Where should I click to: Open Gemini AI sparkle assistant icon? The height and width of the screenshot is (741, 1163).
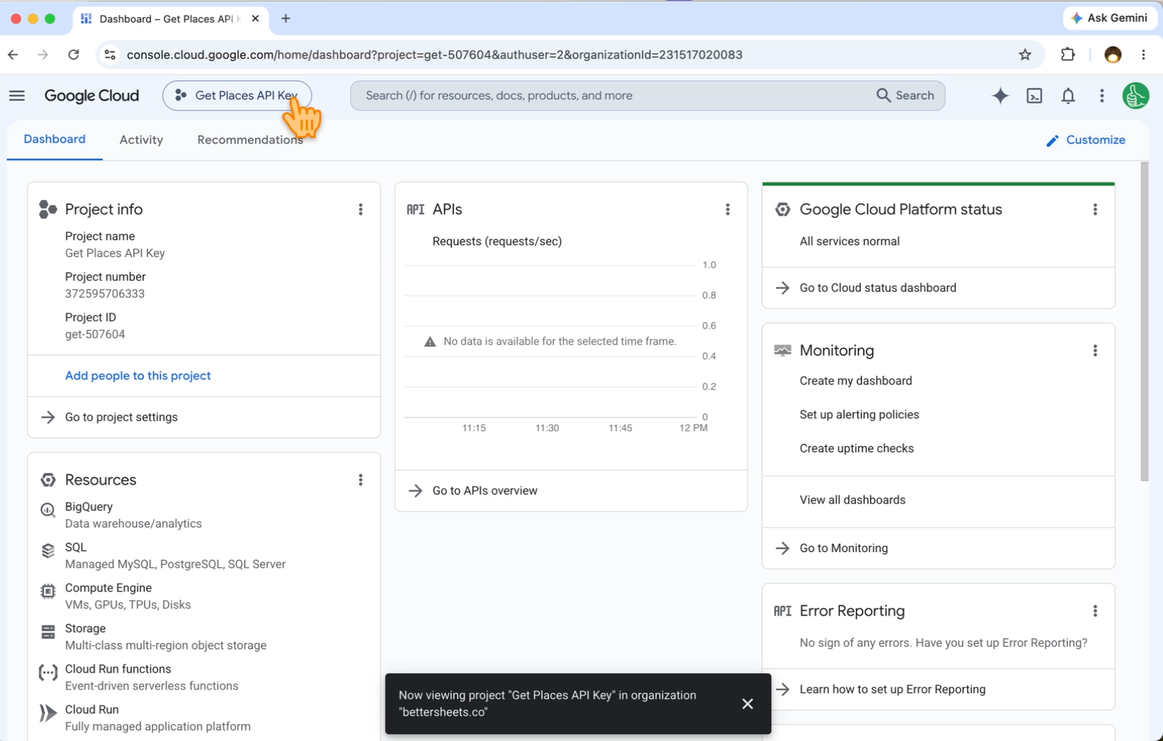tap(1000, 96)
